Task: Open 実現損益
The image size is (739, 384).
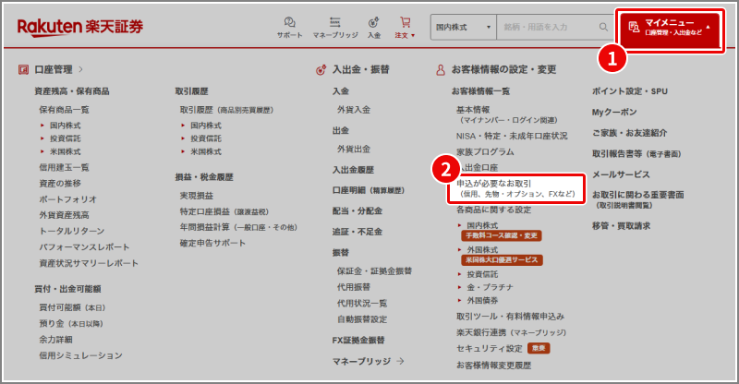Action: [x=197, y=196]
